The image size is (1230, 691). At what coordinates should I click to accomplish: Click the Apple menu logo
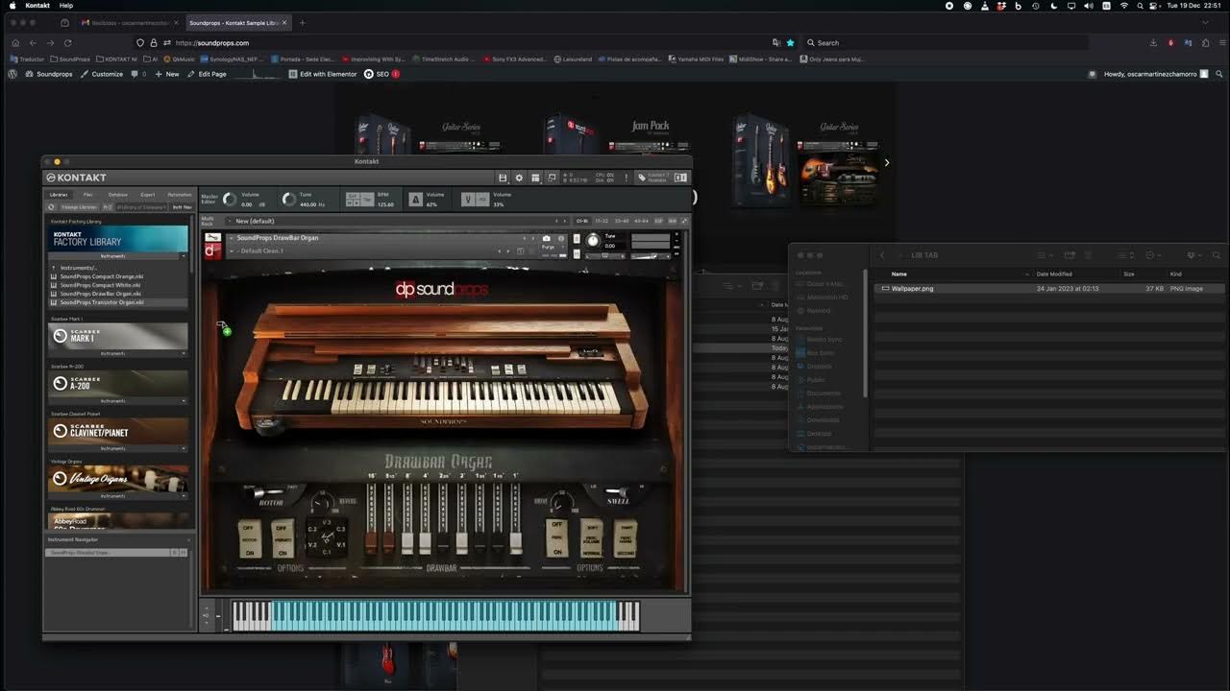click(x=12, y=6)
